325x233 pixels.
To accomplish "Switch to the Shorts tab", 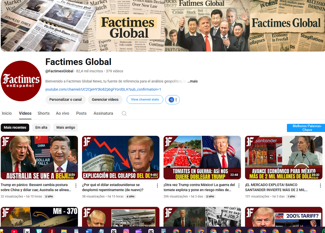I will pos(44,113).
